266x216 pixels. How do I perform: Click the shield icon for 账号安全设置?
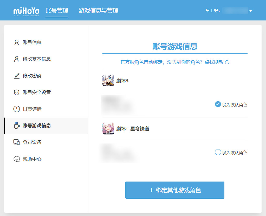point(17,92)
